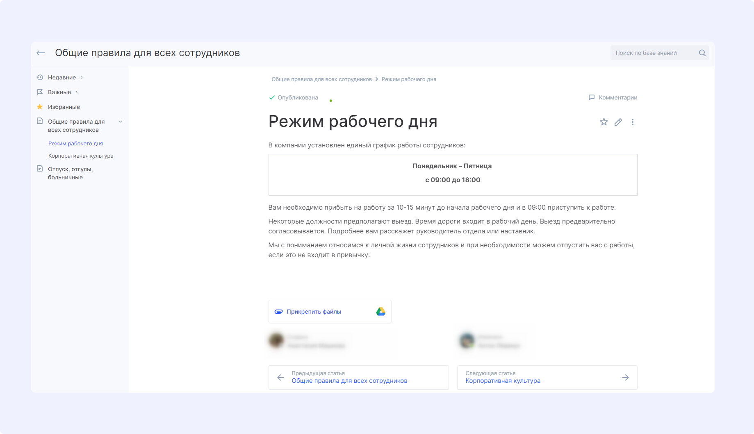
Task: Click the orange star icon by Избранные
Action: [x=40, y=106]
